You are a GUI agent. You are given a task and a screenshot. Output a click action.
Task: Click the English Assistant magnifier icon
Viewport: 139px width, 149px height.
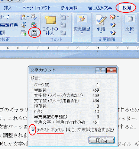point(23,25)
